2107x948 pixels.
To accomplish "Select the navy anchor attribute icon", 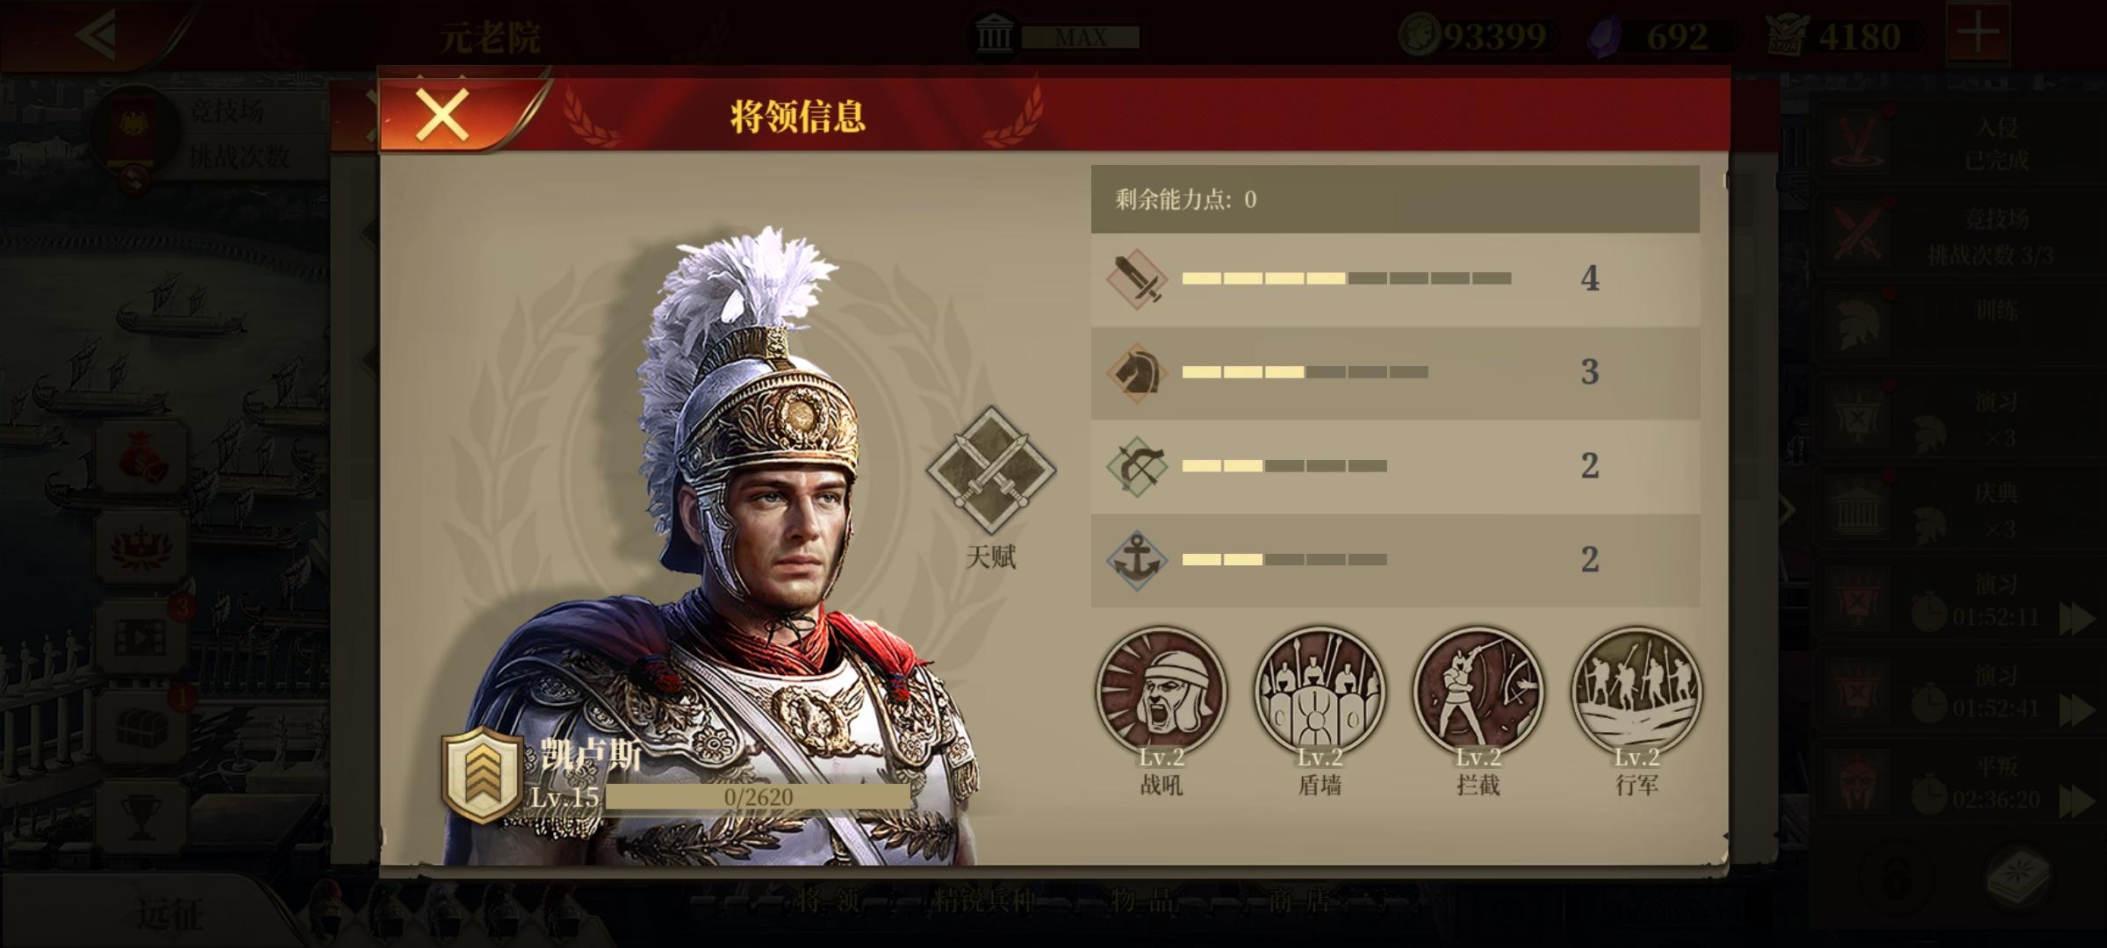I will coord(1137,560).
